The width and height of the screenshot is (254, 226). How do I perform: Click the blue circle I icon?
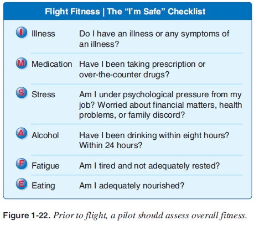coord(22,33)
